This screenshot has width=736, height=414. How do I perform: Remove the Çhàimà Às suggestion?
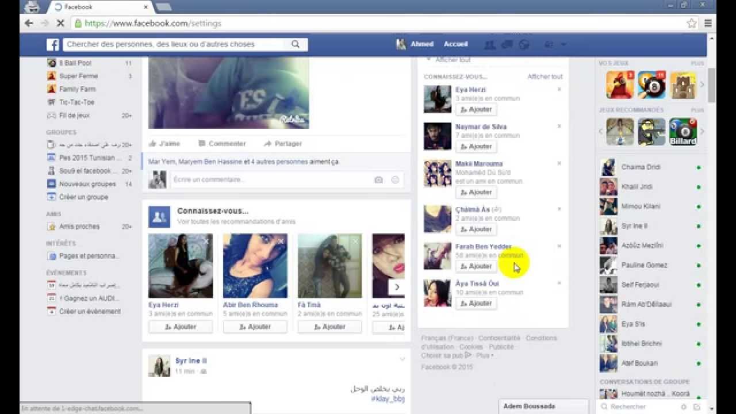click(559, 209)
